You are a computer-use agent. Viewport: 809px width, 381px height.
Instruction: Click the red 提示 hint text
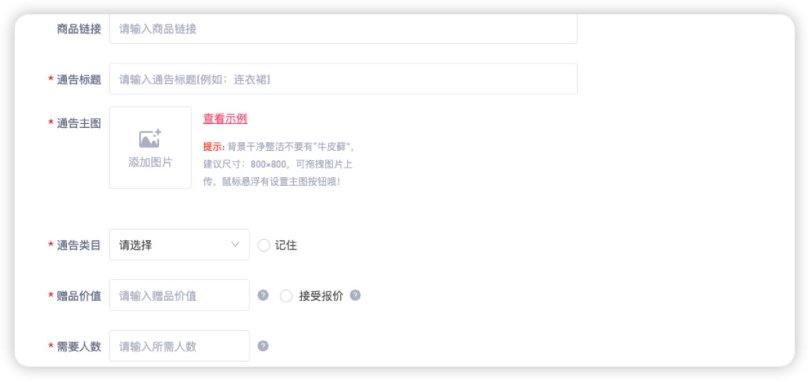point(214,146)
